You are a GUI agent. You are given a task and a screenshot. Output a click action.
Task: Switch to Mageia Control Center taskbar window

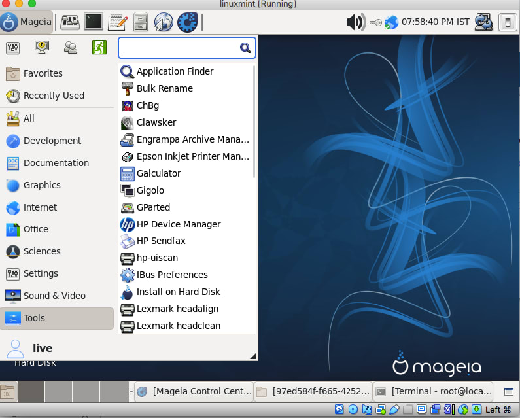[x=194, y=392]
